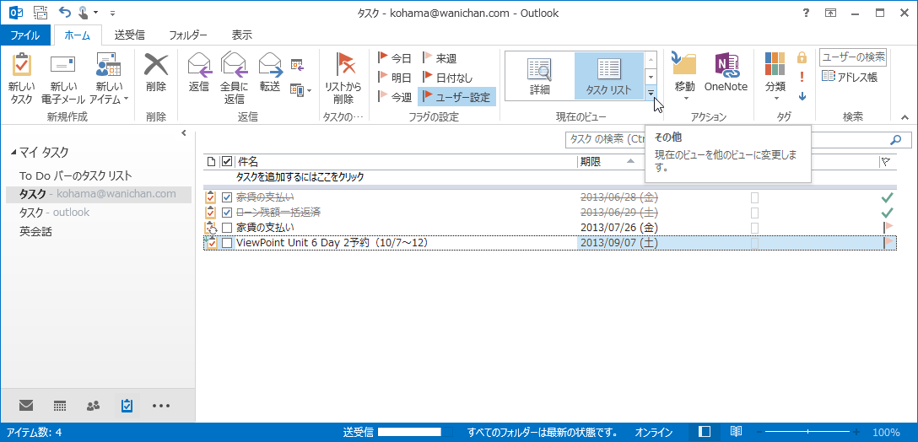Screen dimensions: 918x442
Task: Click the 返信 reply icon
Action: tap(199, 73)
